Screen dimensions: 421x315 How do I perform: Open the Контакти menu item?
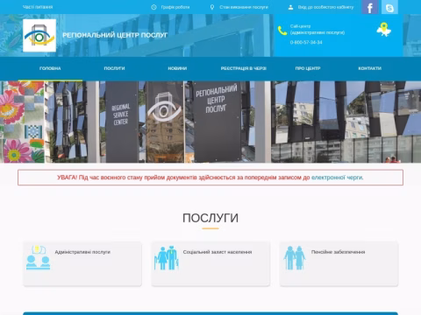coord(370,68)
